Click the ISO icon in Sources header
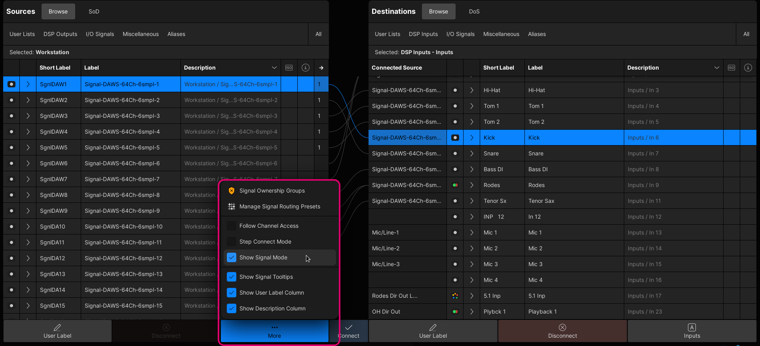 [x=289, y=68]
